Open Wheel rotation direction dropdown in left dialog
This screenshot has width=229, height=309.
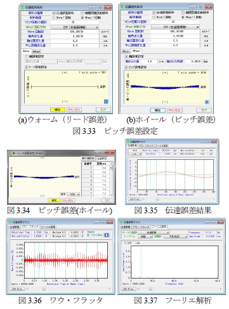(x=75, y=27)
